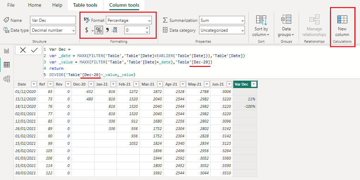Switch to the Home tab
The width and height of the screenshot is (360, 180).
pyautogui.click(x=35, y=5)
